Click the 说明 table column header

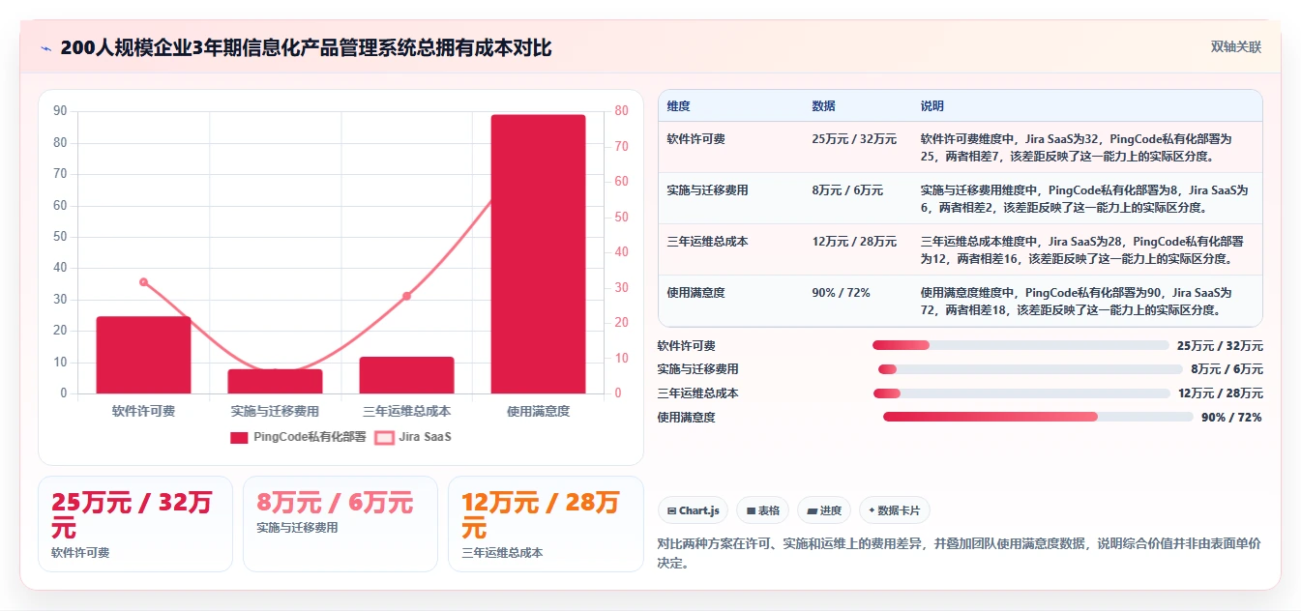tap(931, 106)
